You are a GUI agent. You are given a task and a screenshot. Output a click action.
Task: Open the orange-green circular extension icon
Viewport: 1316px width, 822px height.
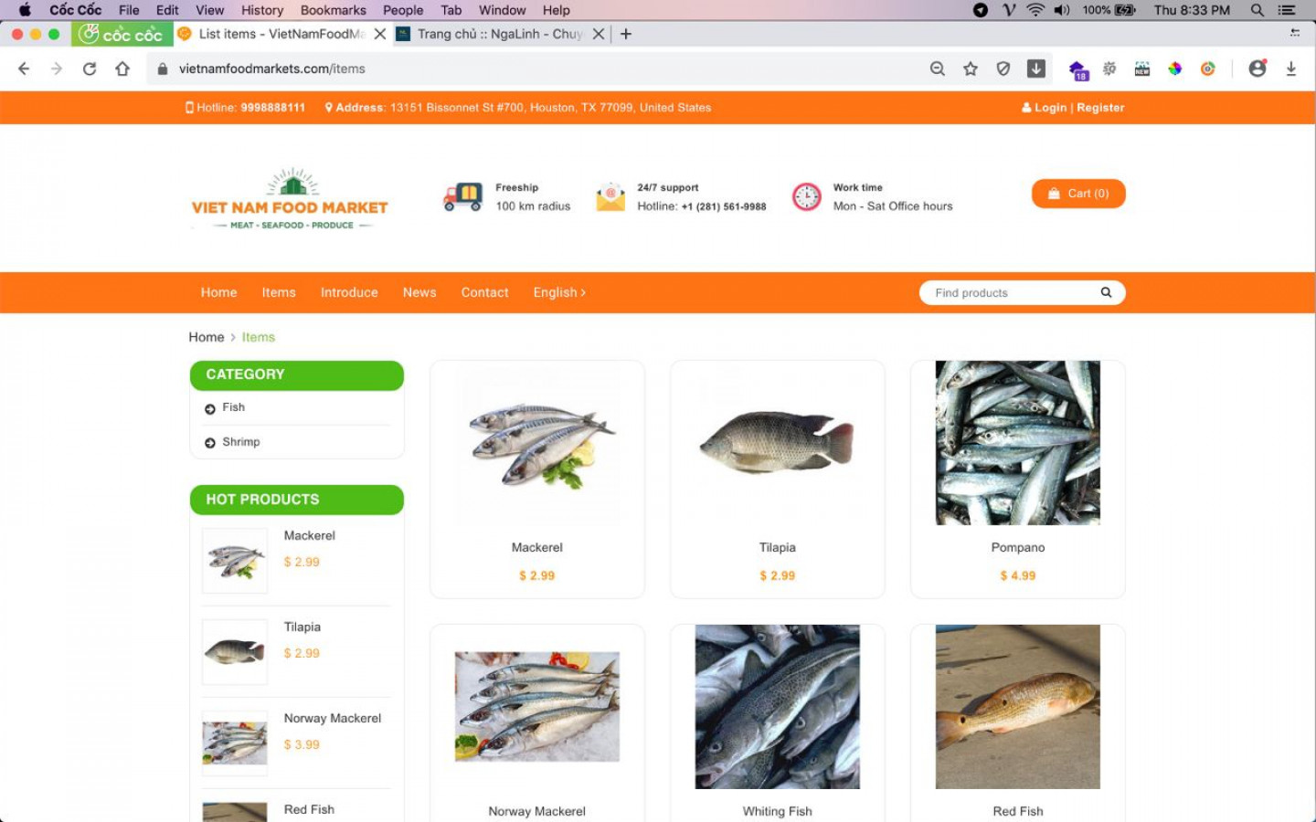point(1208,68)
